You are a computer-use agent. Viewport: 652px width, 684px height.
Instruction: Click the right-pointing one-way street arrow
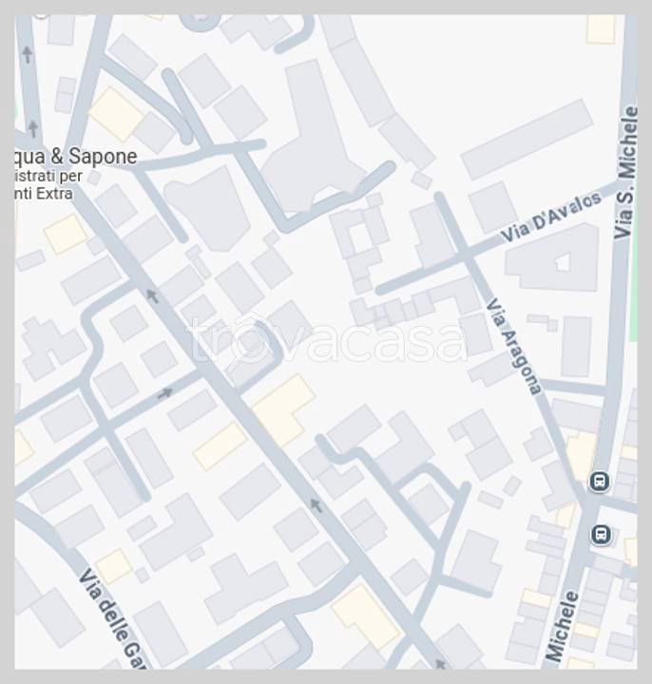click(165, 393)
